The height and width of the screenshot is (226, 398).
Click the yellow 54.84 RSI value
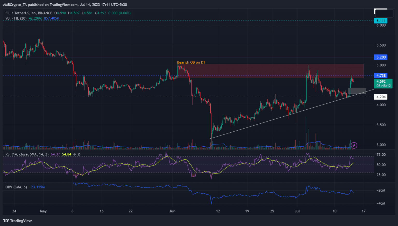pos(67,154)
